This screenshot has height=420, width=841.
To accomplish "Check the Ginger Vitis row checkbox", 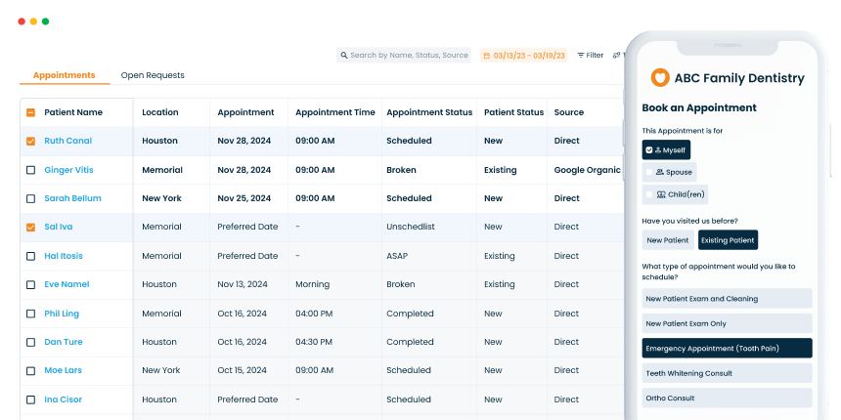I will (x=30, y=170).
